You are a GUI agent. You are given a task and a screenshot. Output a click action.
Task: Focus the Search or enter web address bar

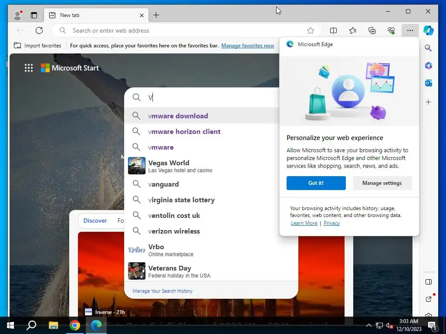[186, 30]
